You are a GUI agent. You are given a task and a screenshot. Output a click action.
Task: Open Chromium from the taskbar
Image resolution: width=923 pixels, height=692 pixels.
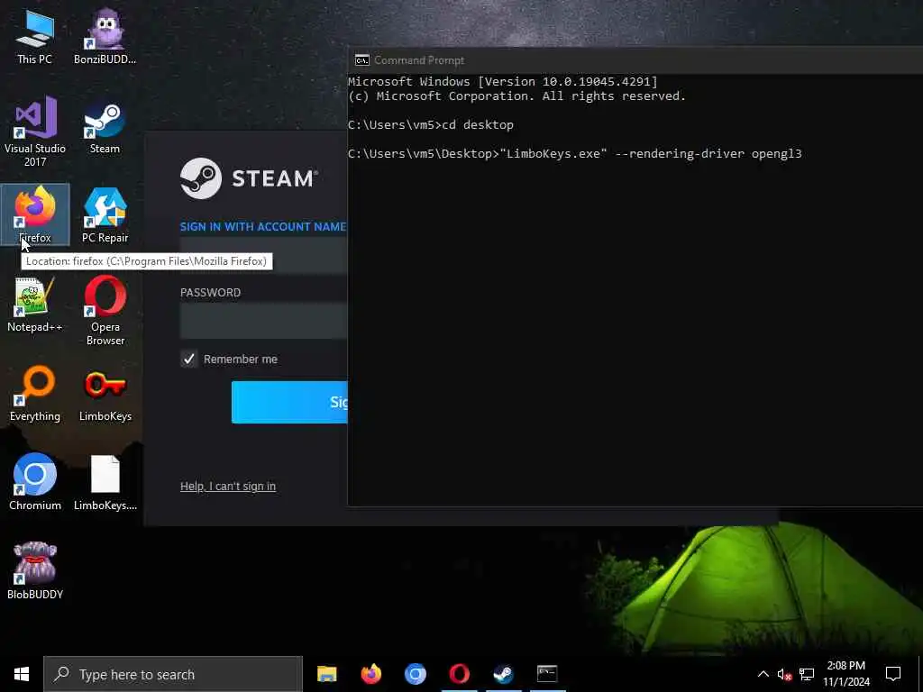click(415, 674)
